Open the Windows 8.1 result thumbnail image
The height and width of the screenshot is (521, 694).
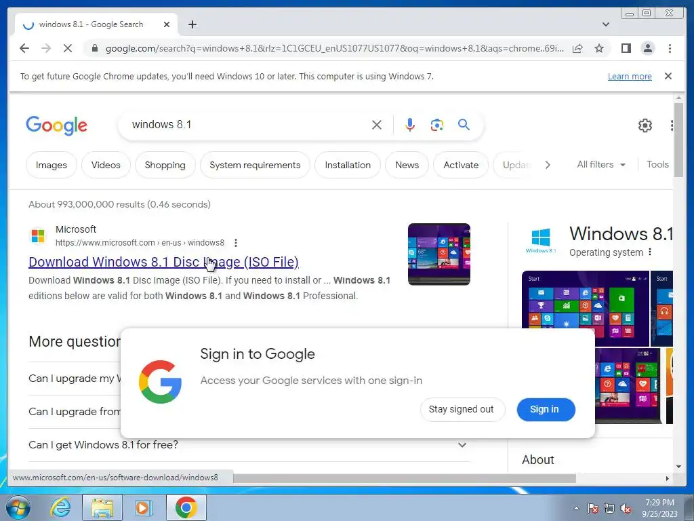click(x=438, y=254)
